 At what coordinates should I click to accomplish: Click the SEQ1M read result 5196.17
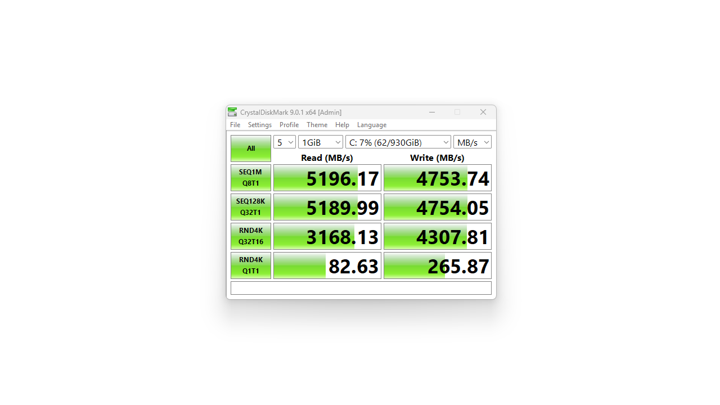tap(327, 178)
